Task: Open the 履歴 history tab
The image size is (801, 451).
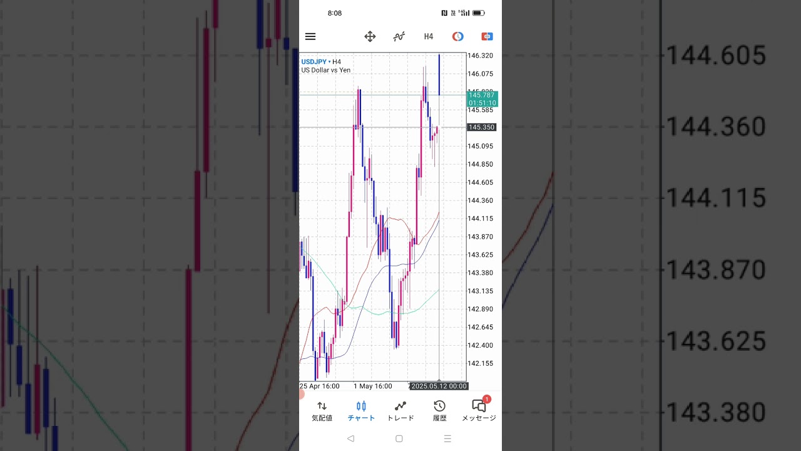Action: coord(440,411)
